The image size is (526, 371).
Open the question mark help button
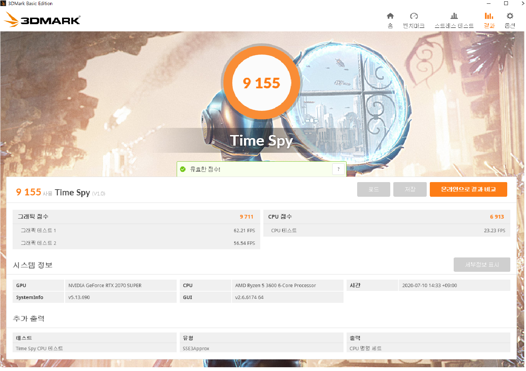pos(338,169)
